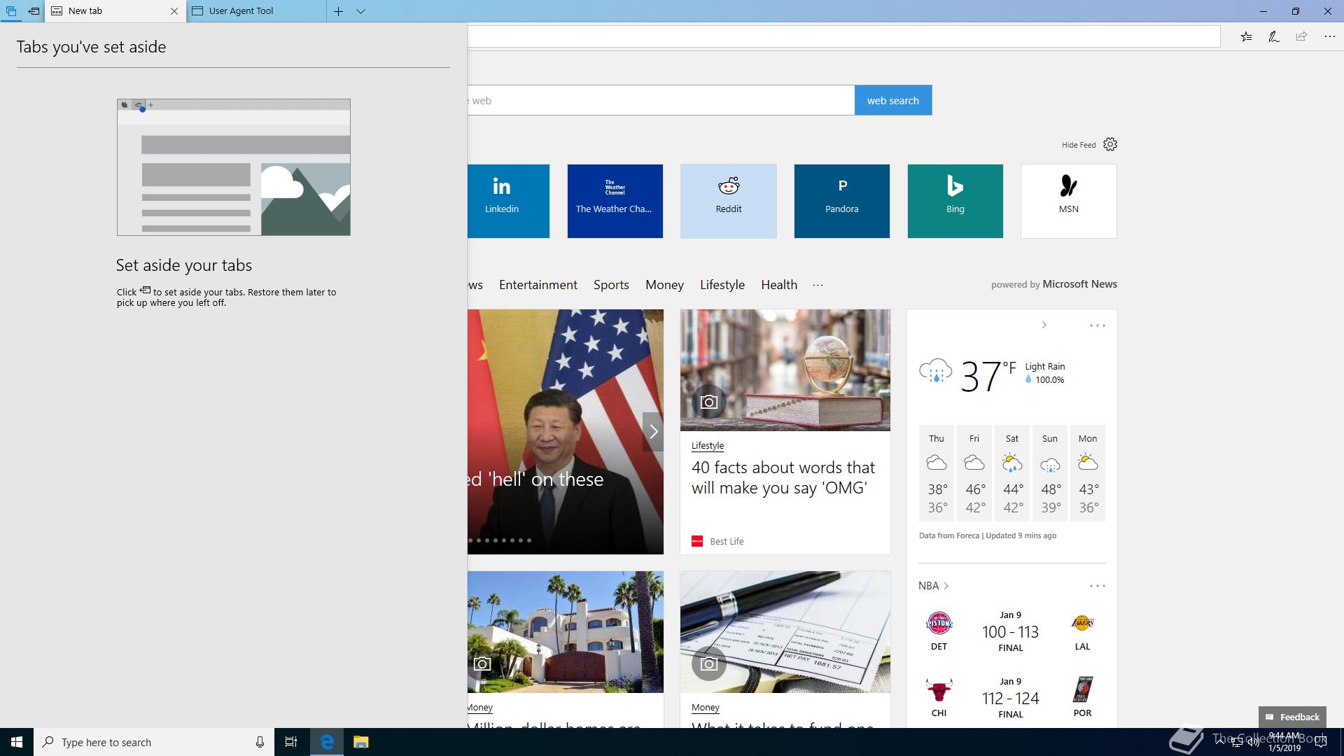Select the Sun forecast day

[x=1050, y=473]
